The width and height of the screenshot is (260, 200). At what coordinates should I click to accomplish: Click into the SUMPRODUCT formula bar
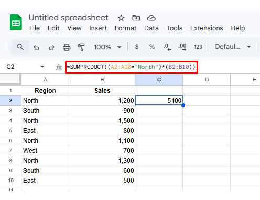[132, 67]
